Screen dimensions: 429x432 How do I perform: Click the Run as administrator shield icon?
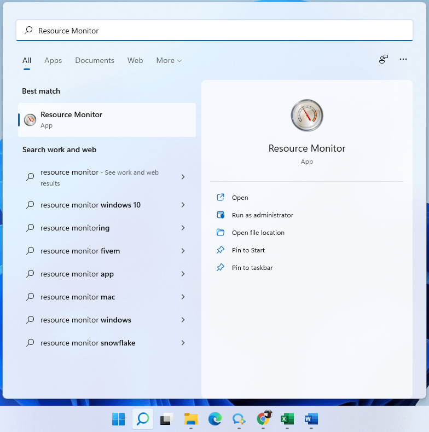[x=221, y=215]
